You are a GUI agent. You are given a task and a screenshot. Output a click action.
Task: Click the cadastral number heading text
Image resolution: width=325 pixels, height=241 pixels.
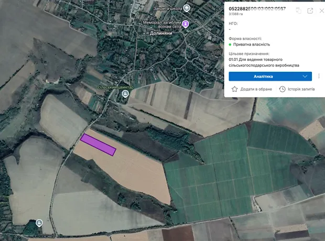tap(257, 10)
